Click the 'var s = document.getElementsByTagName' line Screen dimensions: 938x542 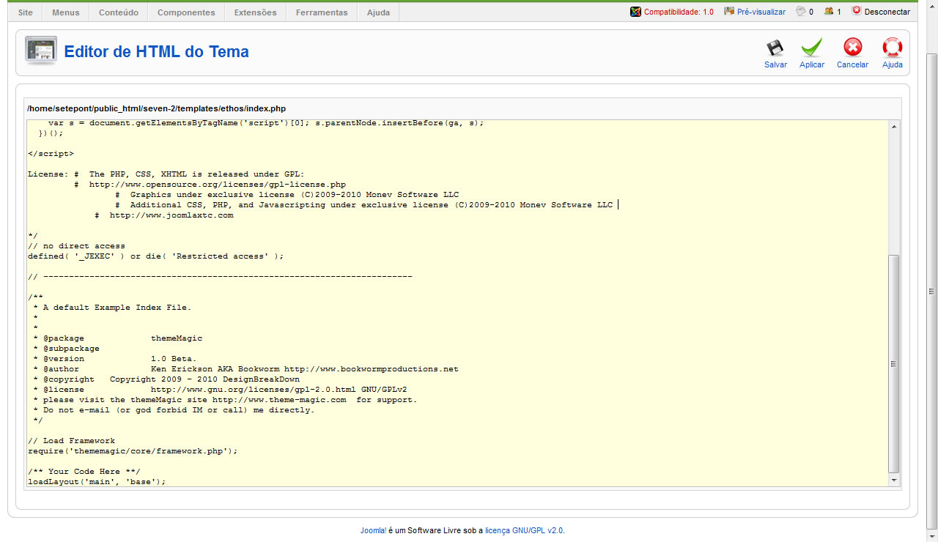(x=266, y=123)
